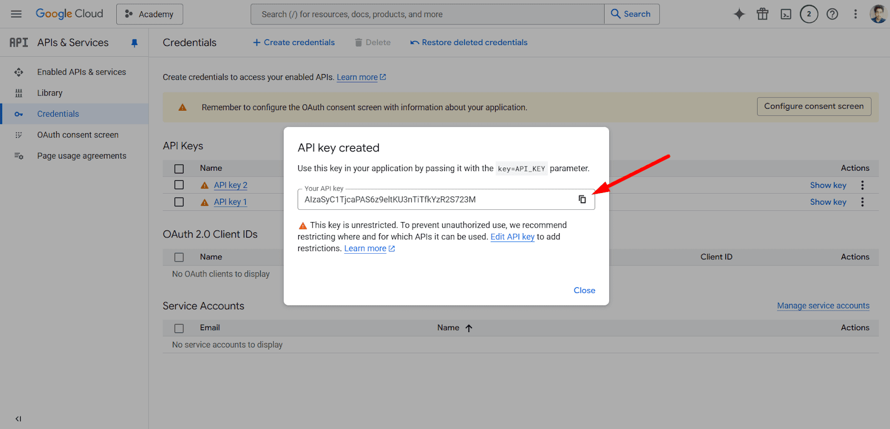Open the user account avatar
This screenshot has height=429, width=890.
[x=878, y=14]
